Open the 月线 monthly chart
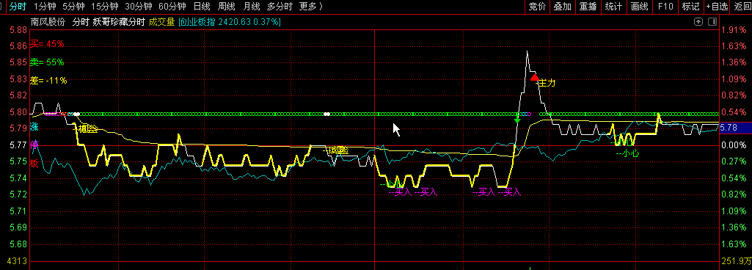The width and height of the screenshot is (752, 270). (x=252, y=6)
